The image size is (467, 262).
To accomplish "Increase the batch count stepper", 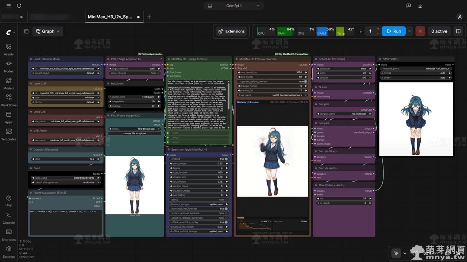I will pyautogui.click(x=378, y=29).
